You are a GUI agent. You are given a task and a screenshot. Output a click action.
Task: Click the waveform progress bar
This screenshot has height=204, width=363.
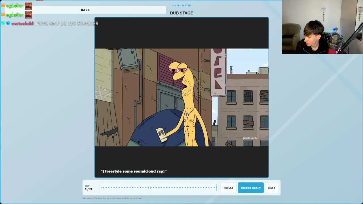pyautogui.click(x=159, y=188)
